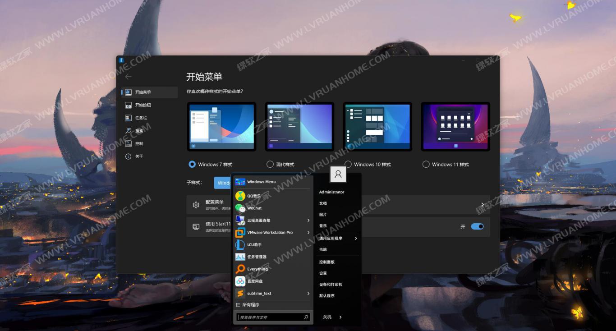The width and height of the screenshot is (616, 331).
Task: Open the 开始按钮 sidebar section
Action: pyautogui.click(x=143, y=105)
